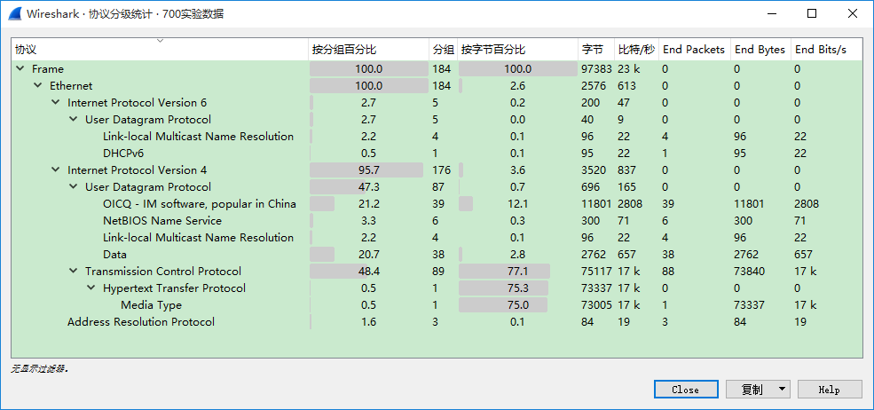This screenshot has width=874, height=410.
Task: Open the 复制 dropdown arrow
Action: point(782,390)
